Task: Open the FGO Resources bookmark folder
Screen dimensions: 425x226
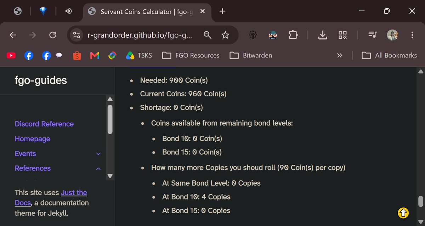Action: (x=191, y=55)
